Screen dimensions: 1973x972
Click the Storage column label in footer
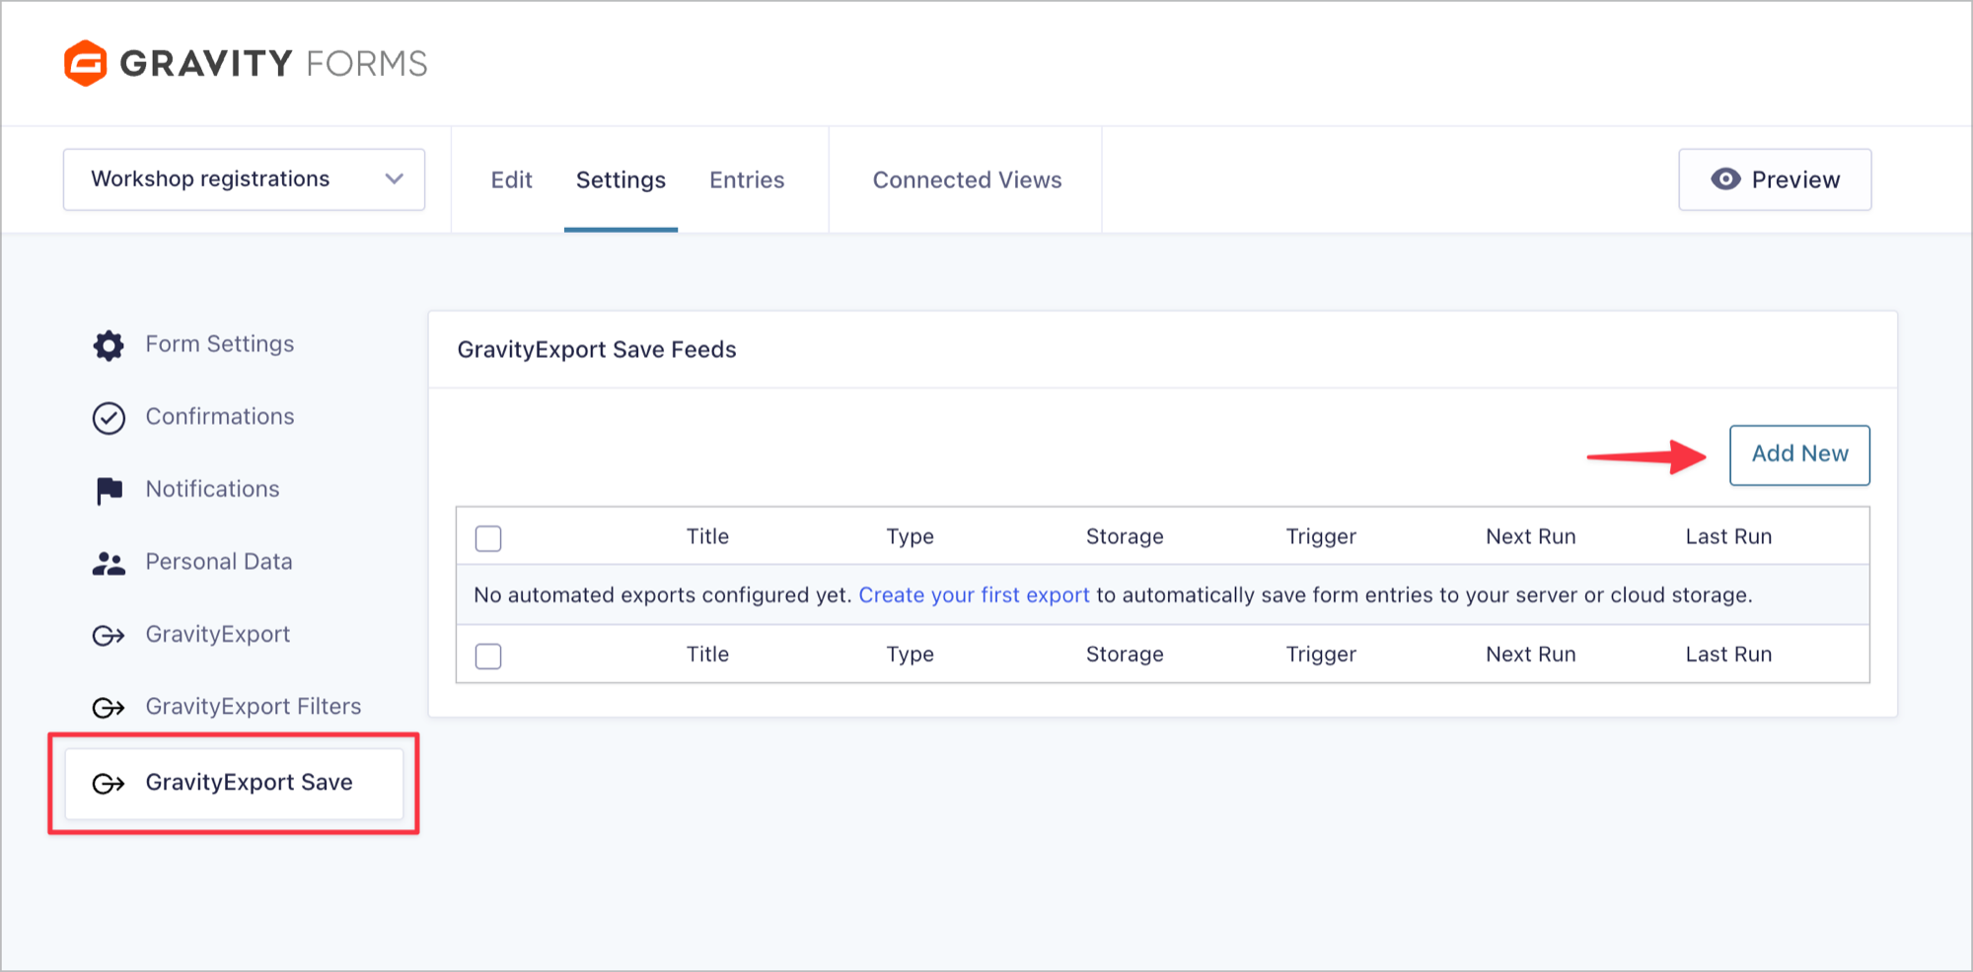[1125, 654]
